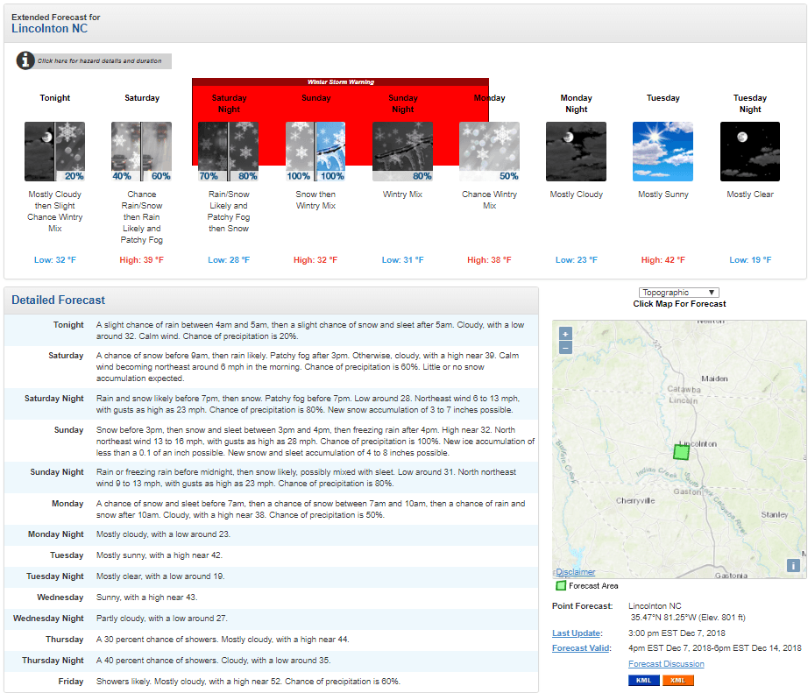Click the green forecast area square on map
Viewport: 808px width, 693px height.
(x=682, y=452)
